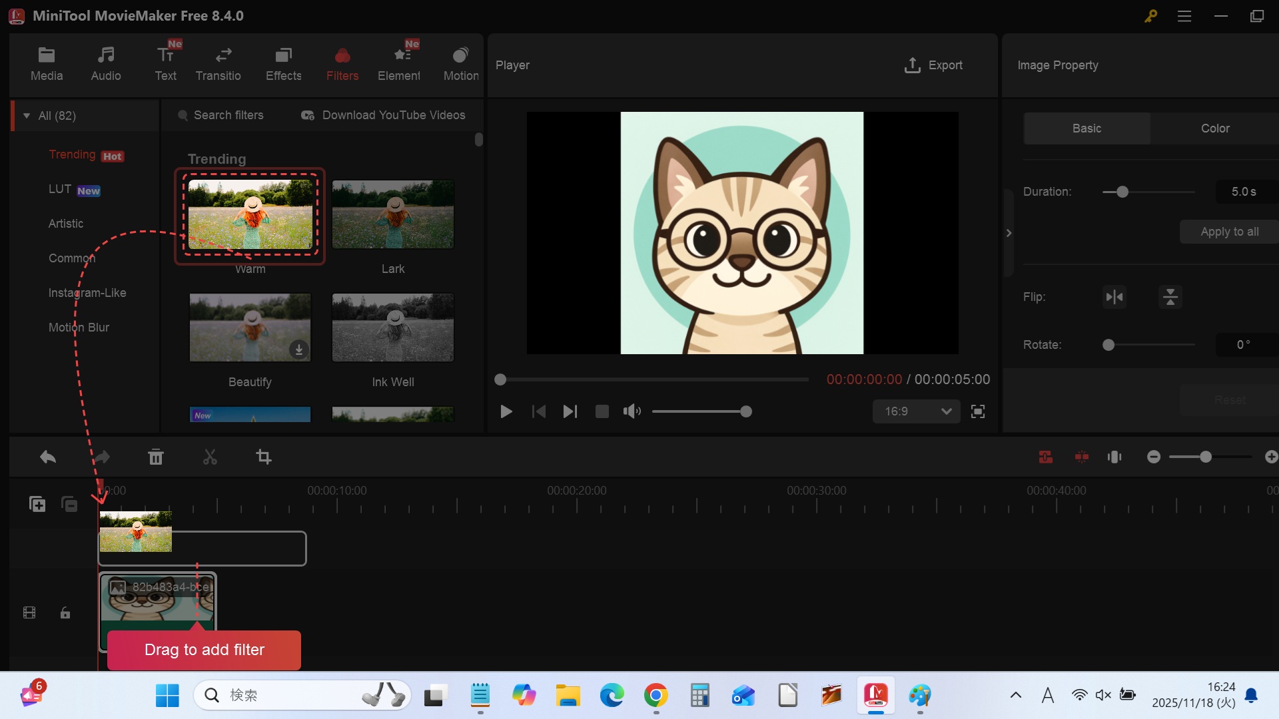Mute the player volume speaker

coord(632,411)
